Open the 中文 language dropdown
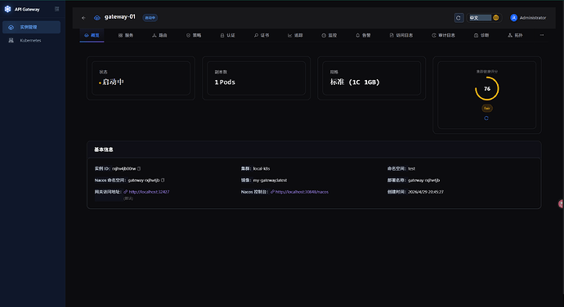 tap(484, 18)
